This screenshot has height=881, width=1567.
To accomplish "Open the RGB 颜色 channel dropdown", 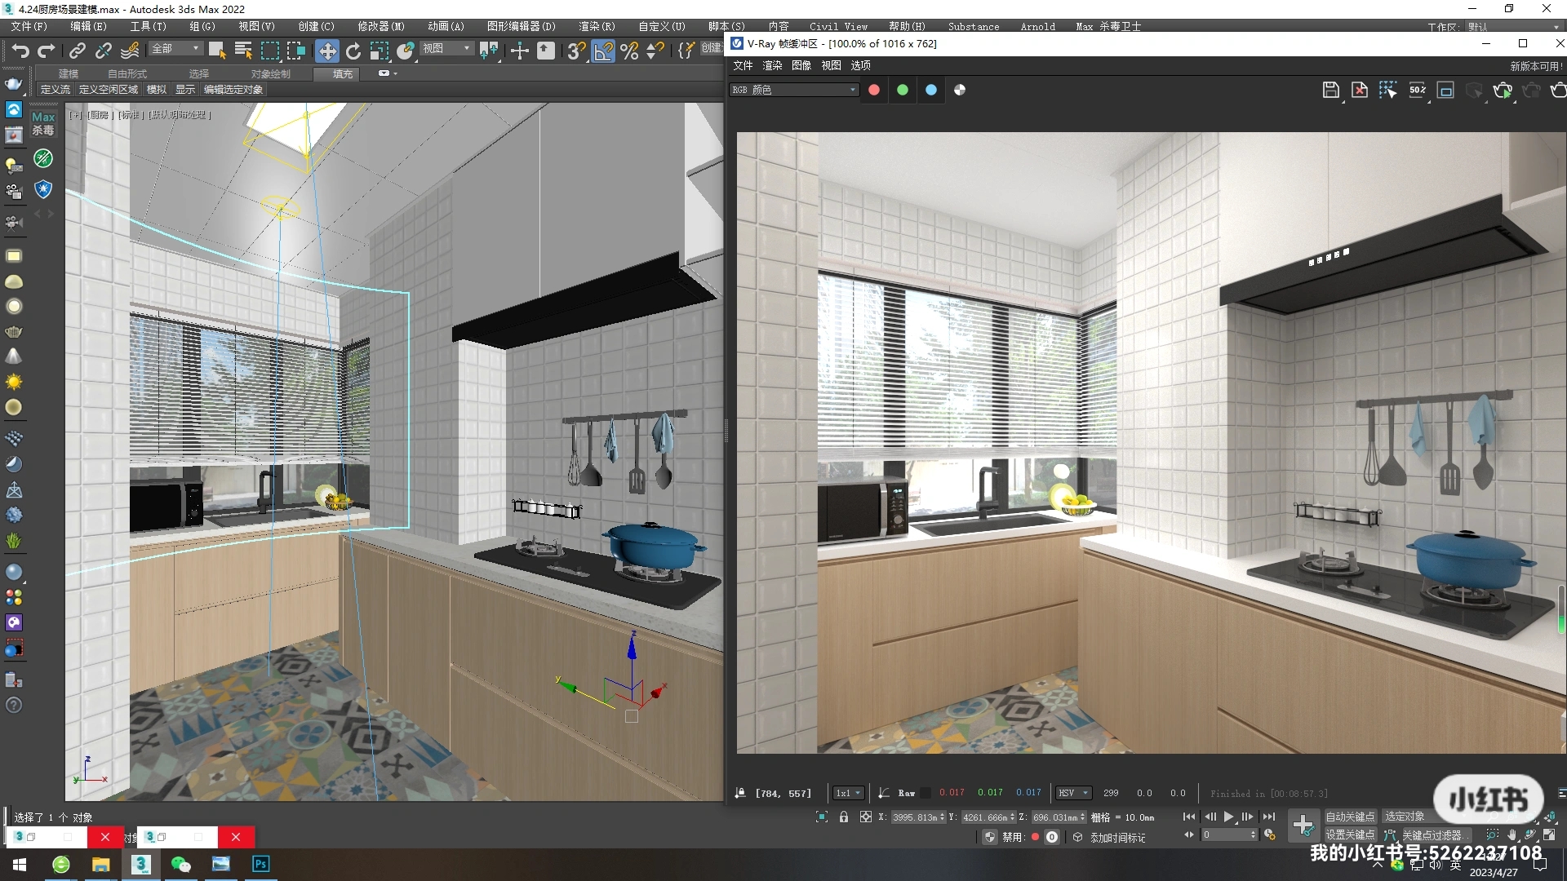I will click(793, 90).
